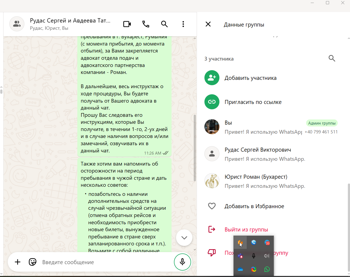The image size is (350, 277).
Task: Open the blue phone app in tray popup
Action: coord(254,242)
